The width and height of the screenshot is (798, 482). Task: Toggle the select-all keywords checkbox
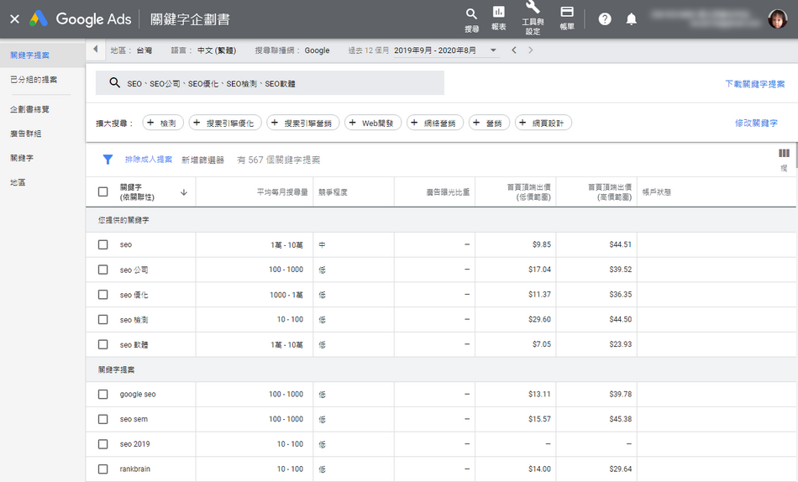[x=102, y=192]
